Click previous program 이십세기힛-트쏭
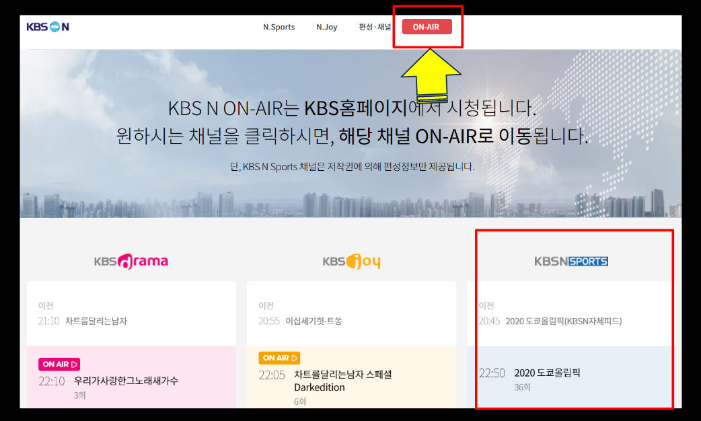The image size is (701, 421). coord(314,321)
